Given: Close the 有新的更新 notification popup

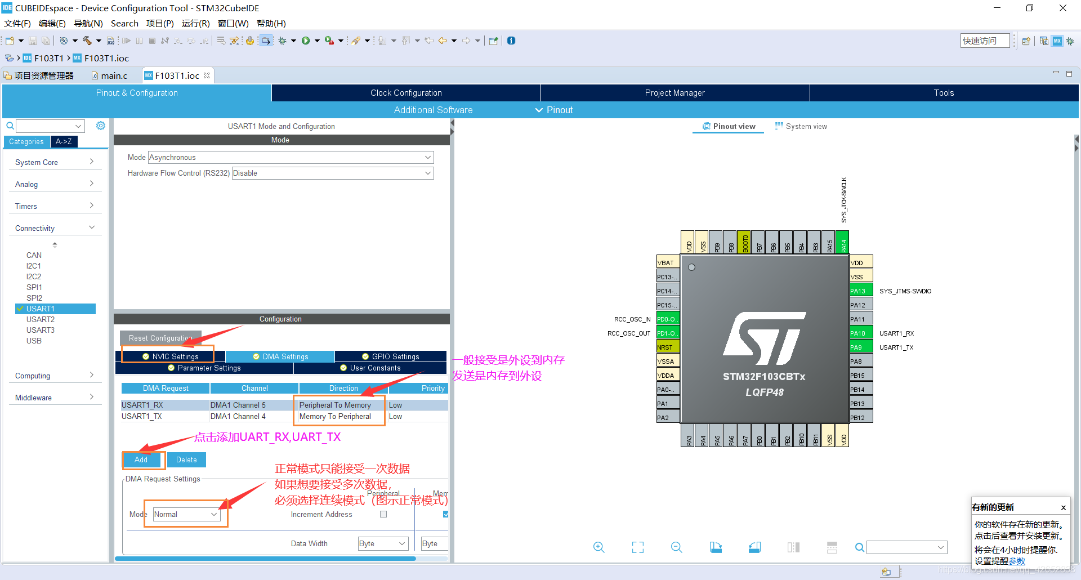Looking at the screenshot, I should pyautogui.click(x=1064, y=507).
